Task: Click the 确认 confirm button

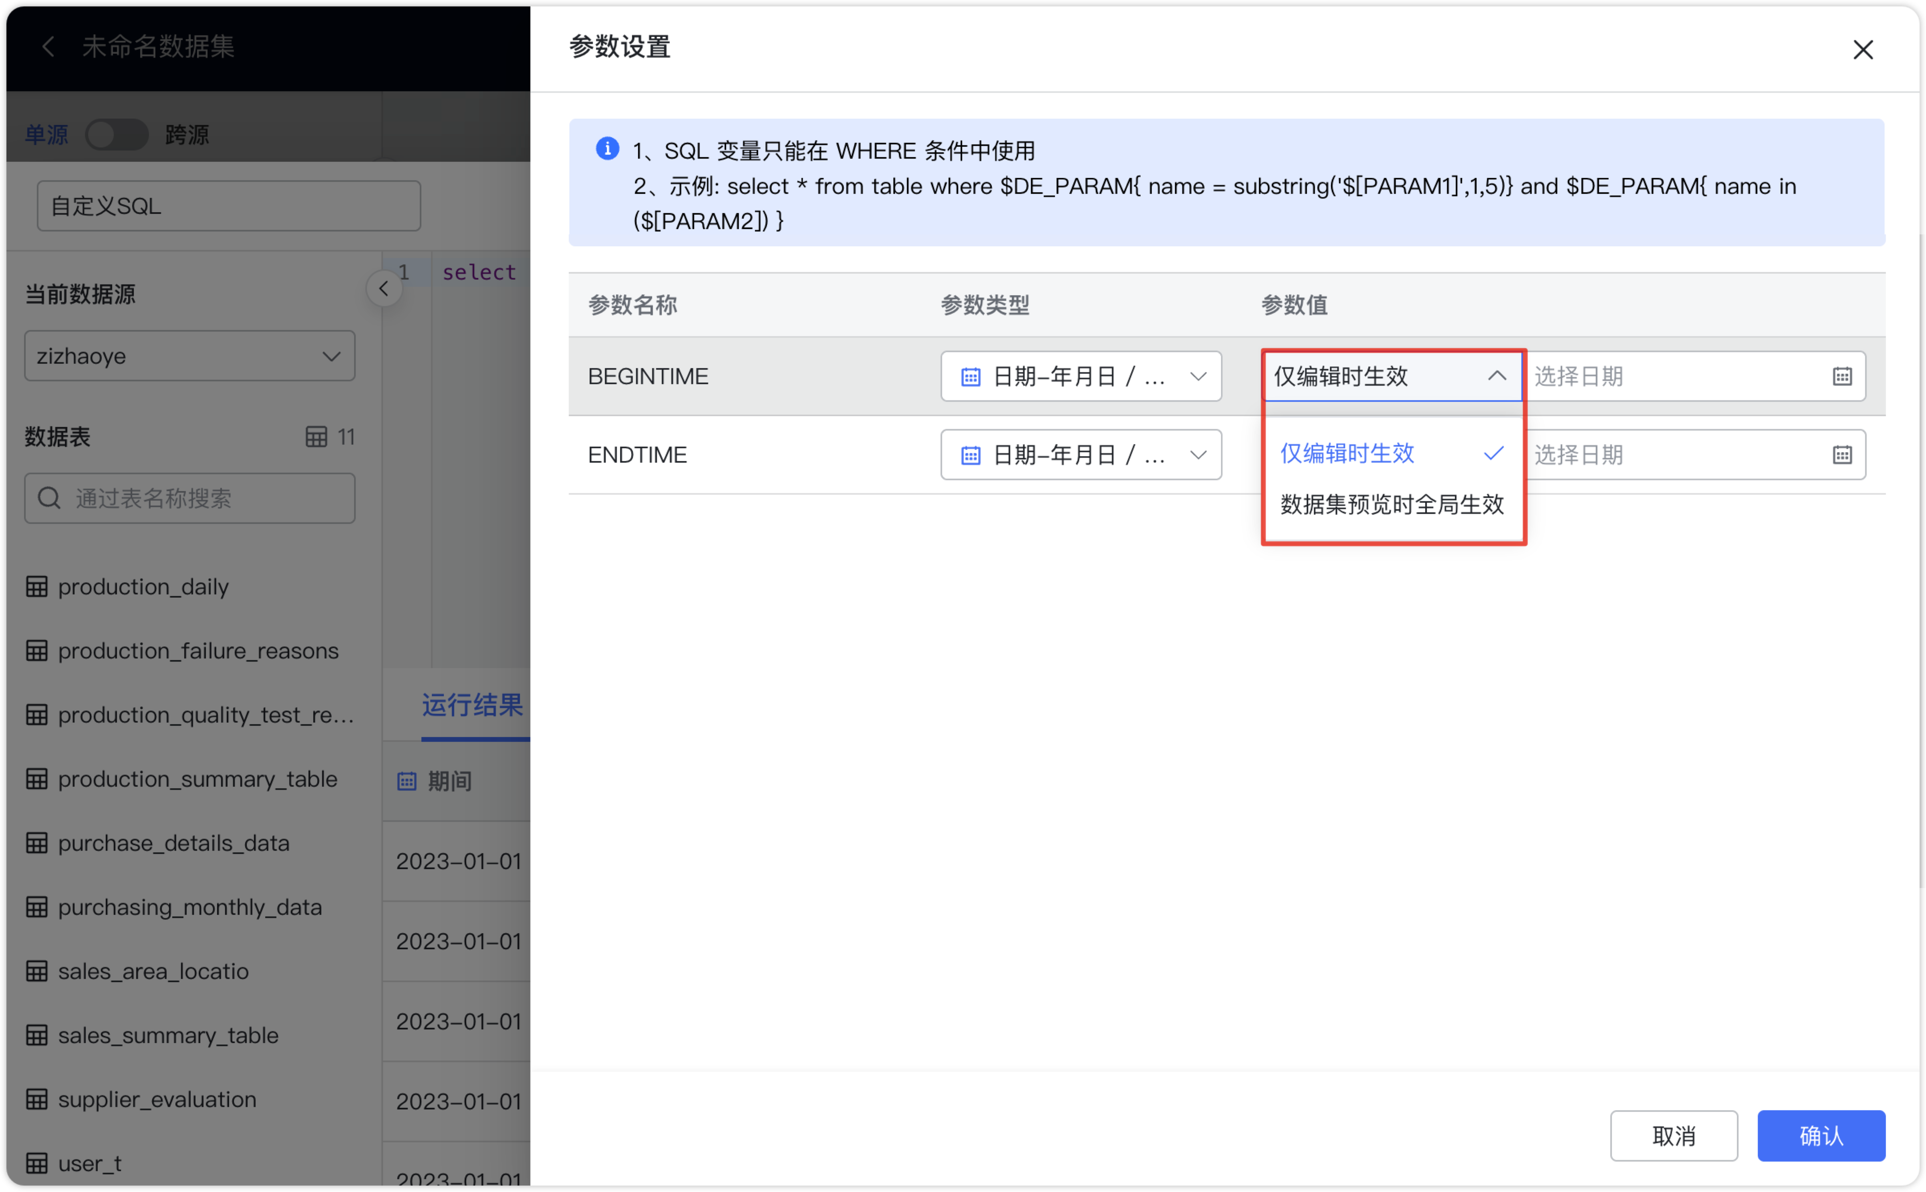Action: 1821,1135
